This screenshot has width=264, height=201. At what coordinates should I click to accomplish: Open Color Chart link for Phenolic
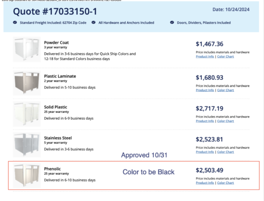point(225,183)
